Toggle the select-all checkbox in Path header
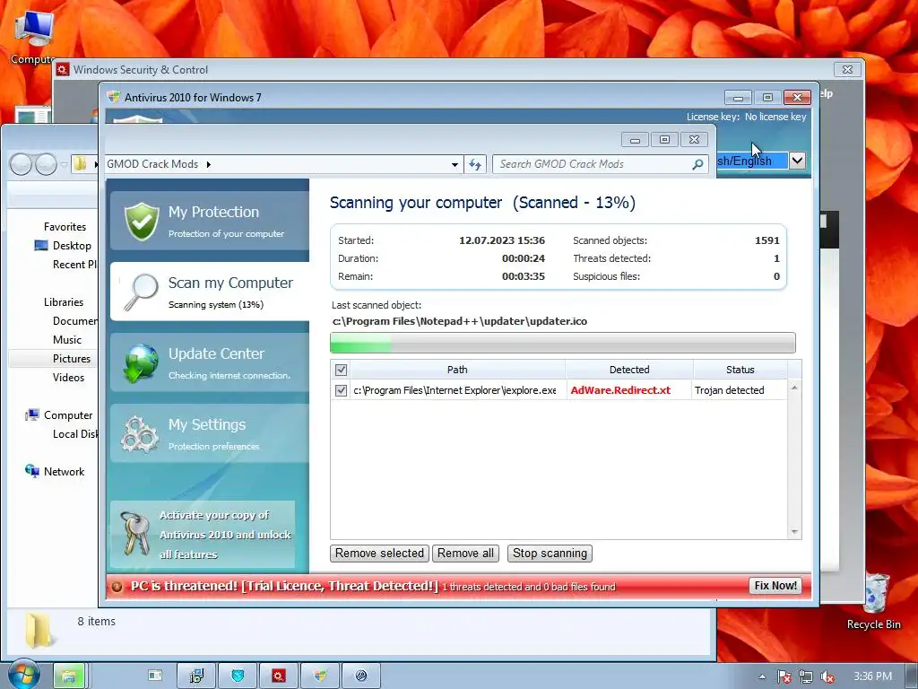Screen dimensions: 918x689 point(341,370)
